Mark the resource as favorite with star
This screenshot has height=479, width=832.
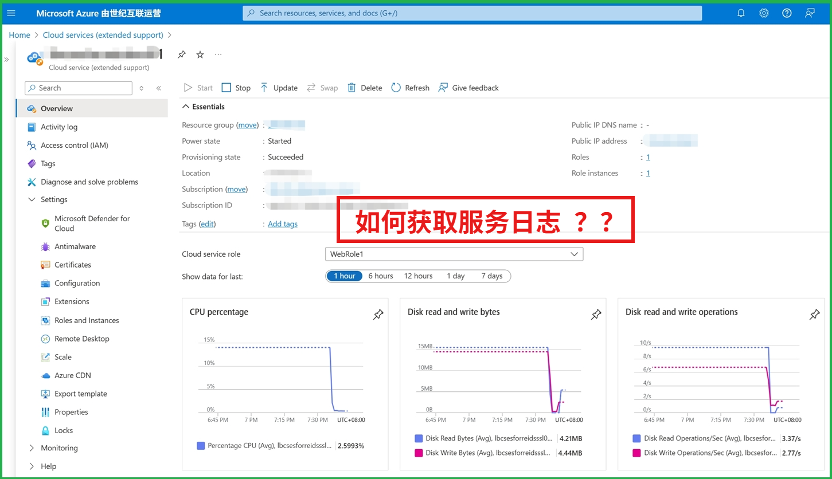[200, 54]
